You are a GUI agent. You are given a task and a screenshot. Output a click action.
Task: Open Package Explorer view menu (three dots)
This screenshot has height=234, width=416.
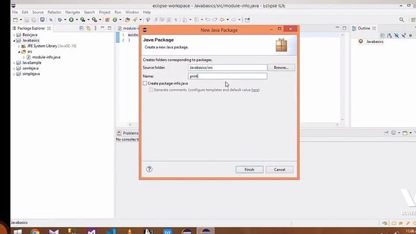[96, 28]
